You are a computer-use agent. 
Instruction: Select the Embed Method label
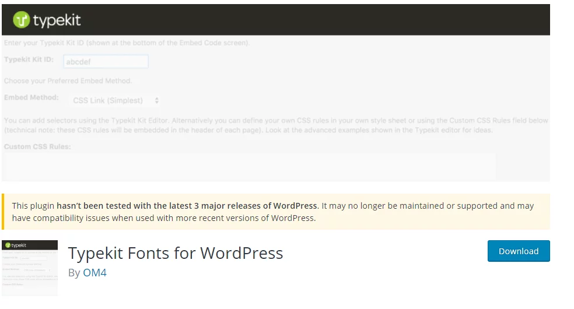point(31,97)
